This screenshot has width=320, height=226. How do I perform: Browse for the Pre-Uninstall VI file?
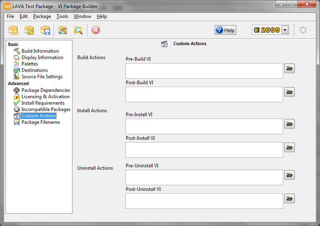290,175
